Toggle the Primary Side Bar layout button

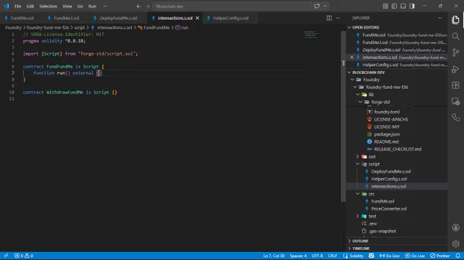click(394, 6)
